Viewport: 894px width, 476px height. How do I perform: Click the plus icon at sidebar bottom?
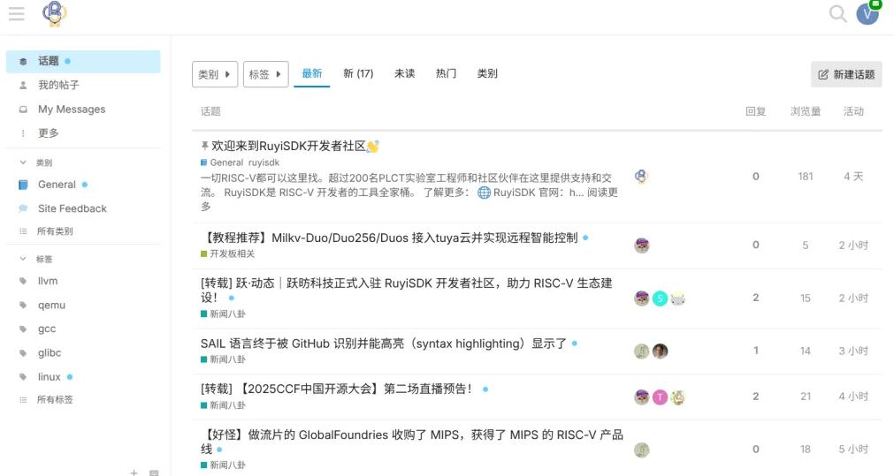coord(134,472)
